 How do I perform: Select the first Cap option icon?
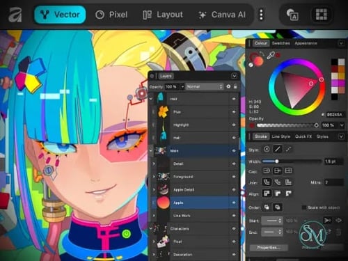(x=267, y=171)
